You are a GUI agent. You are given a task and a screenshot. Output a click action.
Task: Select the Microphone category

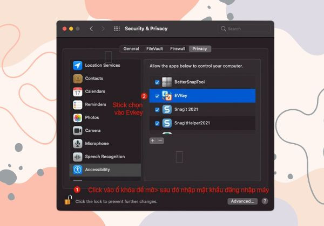[x=105, y=144]
